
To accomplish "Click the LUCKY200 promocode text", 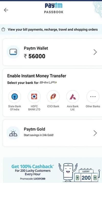I will click(x=40, y=179).
